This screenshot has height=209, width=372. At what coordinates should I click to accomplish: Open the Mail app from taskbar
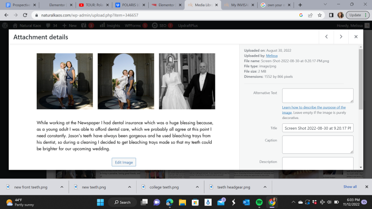[x=221, y=202]
